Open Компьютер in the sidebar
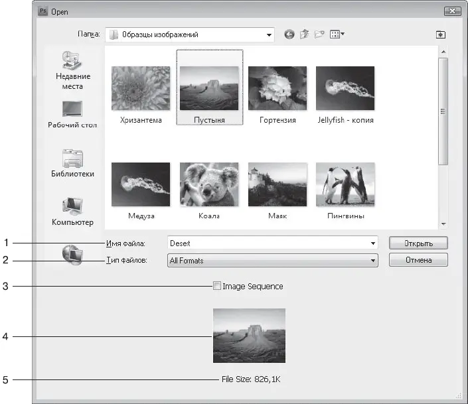Screen dimensions: 468x404 pyautogui.click(x=72, y=212)
